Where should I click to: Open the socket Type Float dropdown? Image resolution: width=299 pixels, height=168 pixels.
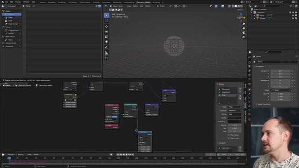point(235,107)
